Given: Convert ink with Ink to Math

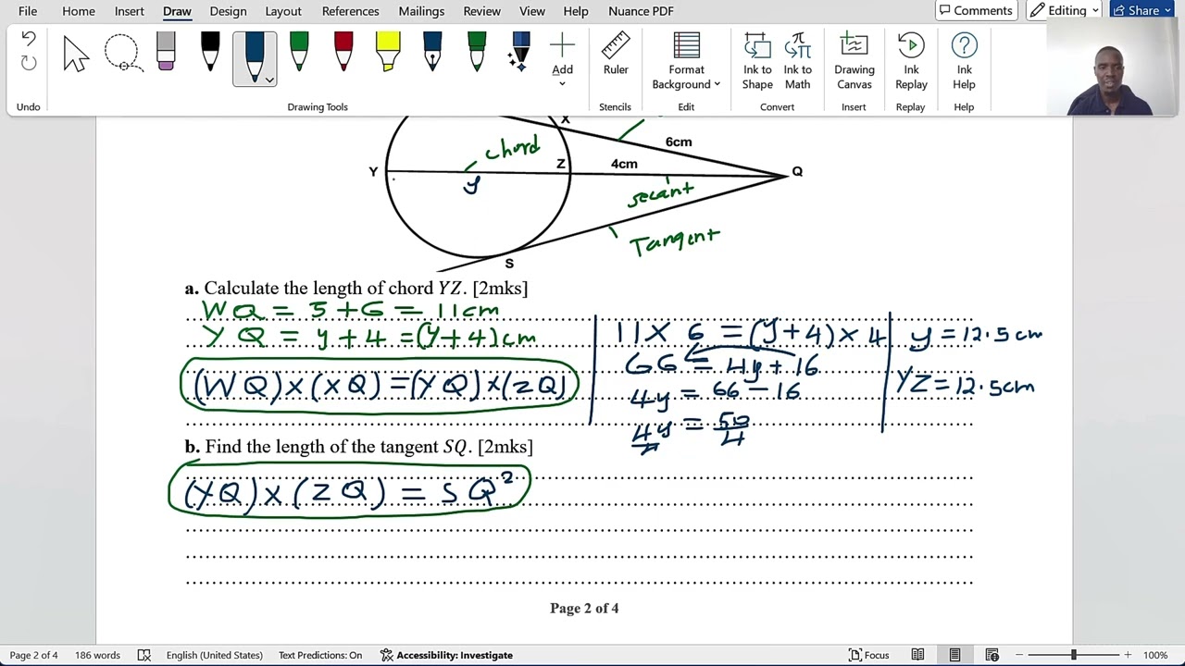Looking at the screenshot, I should click(x=797, y=61).
